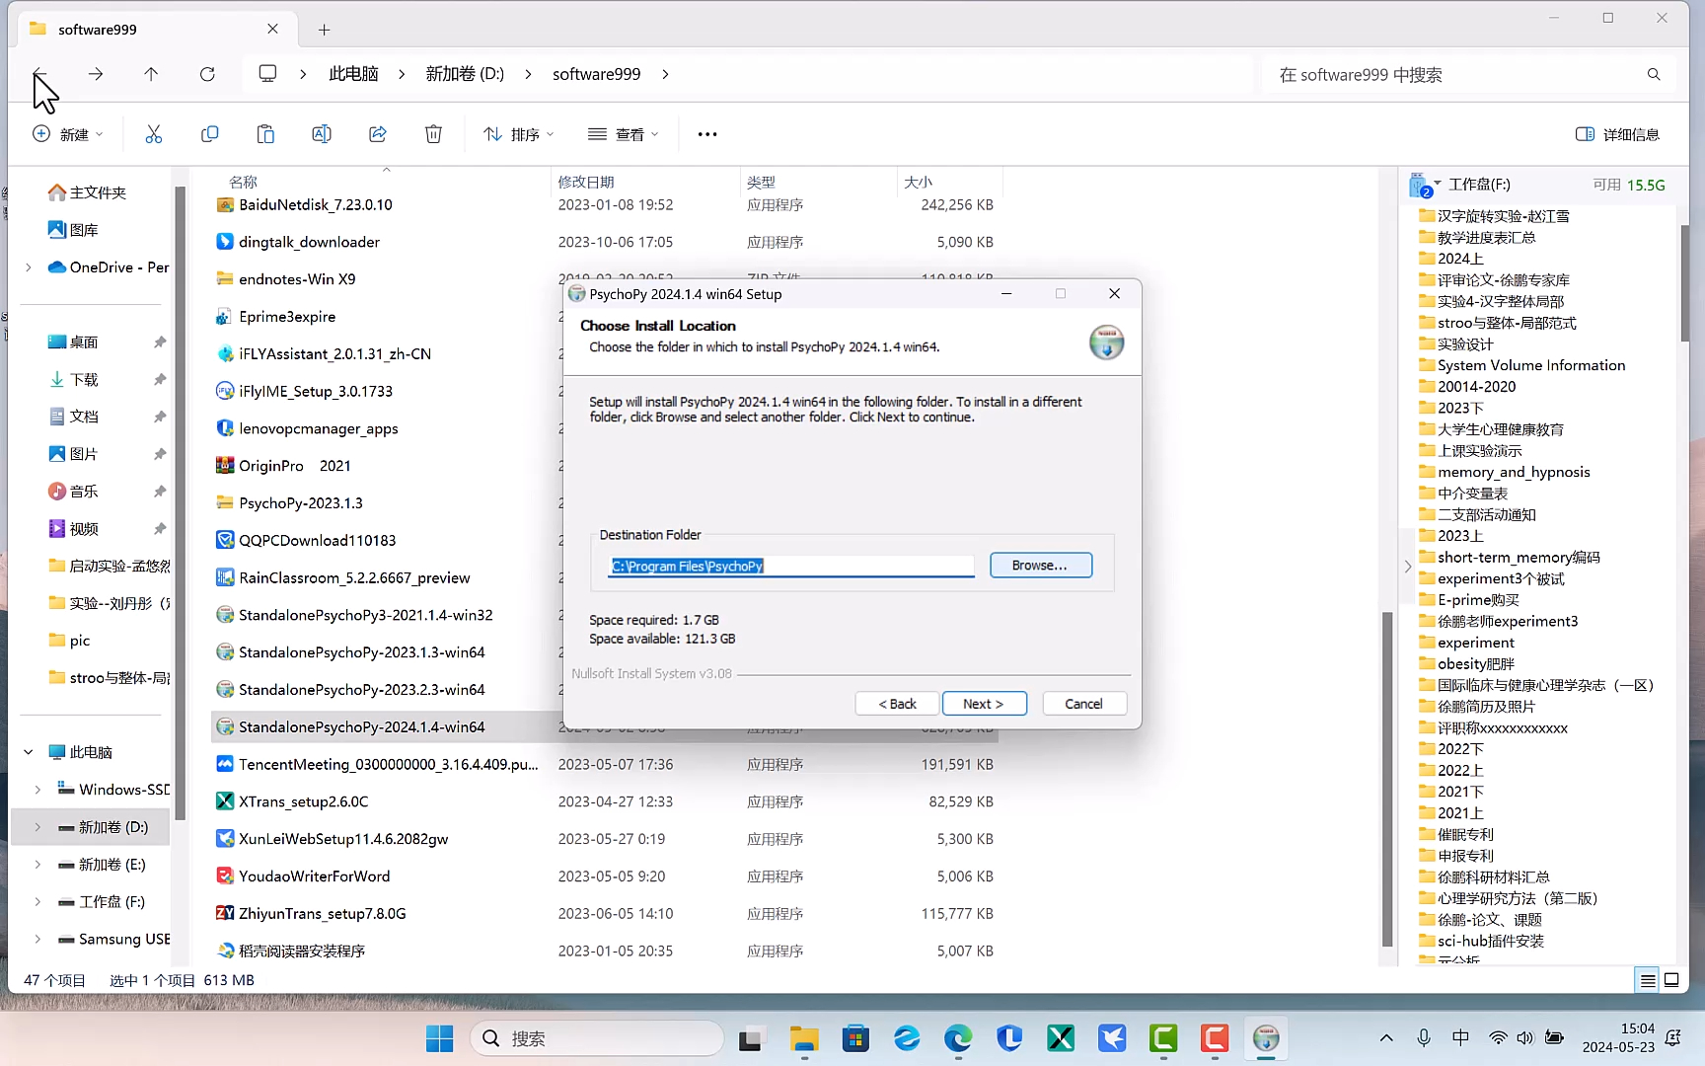
Task: Open the 排序 sort dropdown
Action: (x=519, y=134)
